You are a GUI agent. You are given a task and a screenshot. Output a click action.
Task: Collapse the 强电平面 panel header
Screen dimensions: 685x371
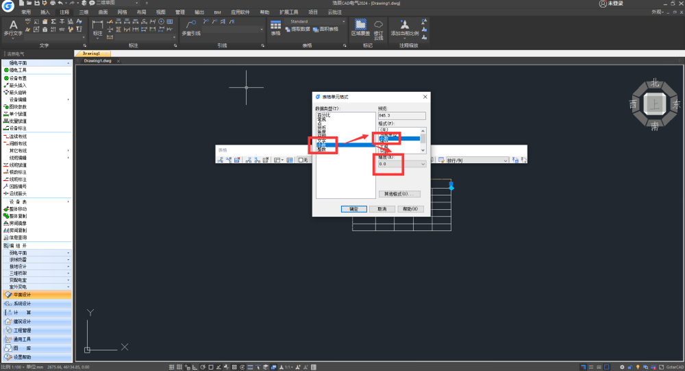tap(37, 63)
